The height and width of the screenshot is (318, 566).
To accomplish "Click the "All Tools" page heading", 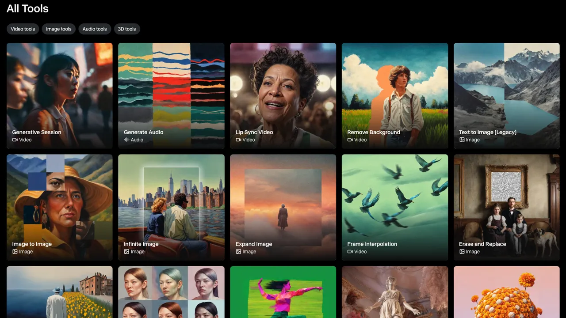I will 27,8.
